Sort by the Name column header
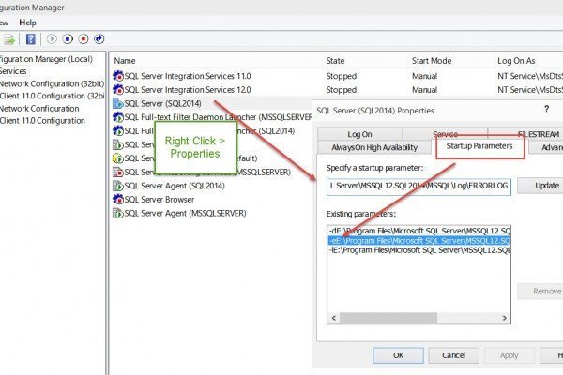Screen dimensions: 563x375 [125, 61]
